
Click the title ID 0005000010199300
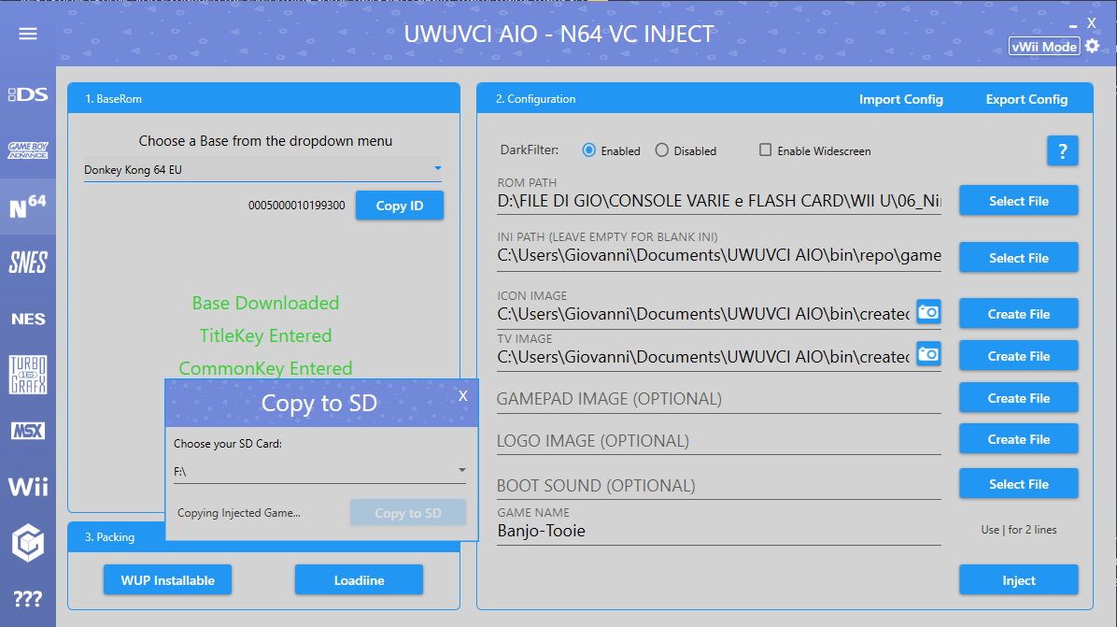(296, 206)
